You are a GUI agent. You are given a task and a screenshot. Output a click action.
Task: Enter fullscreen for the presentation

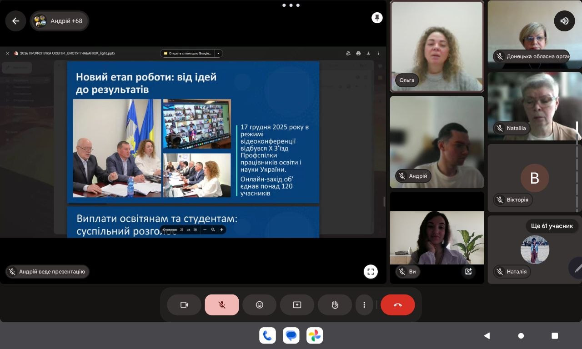point(371,272)
